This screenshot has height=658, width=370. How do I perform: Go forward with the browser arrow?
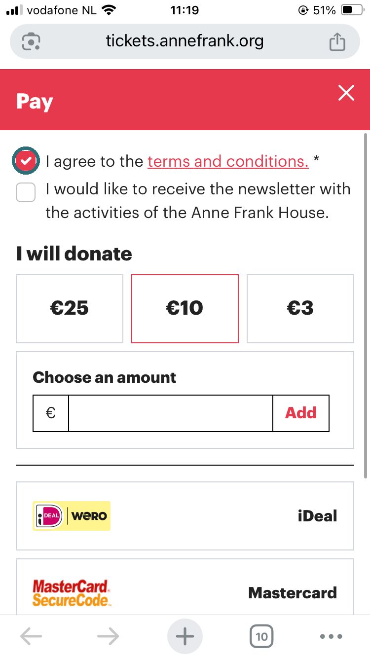[108, 636]
